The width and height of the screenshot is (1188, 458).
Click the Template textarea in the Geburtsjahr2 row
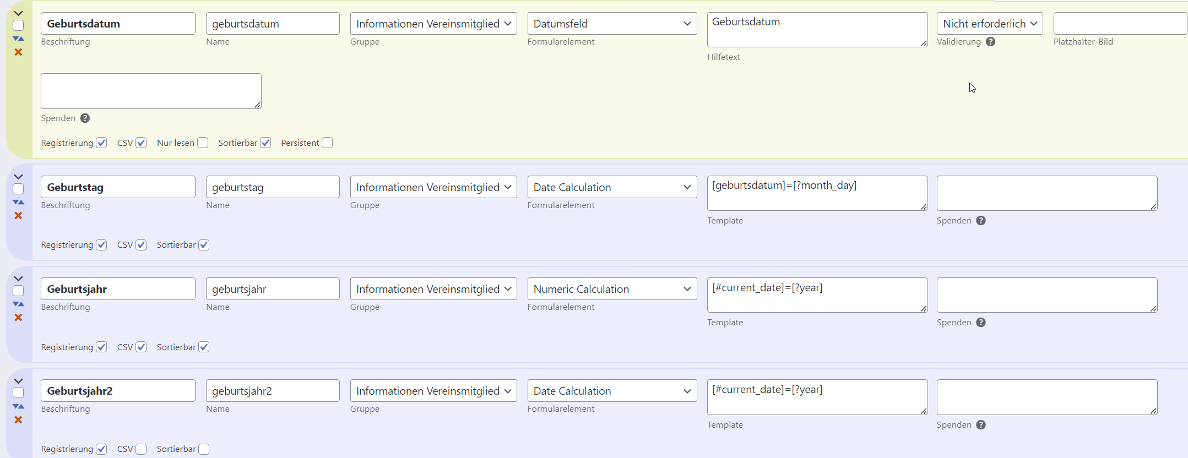coord(817,397)
